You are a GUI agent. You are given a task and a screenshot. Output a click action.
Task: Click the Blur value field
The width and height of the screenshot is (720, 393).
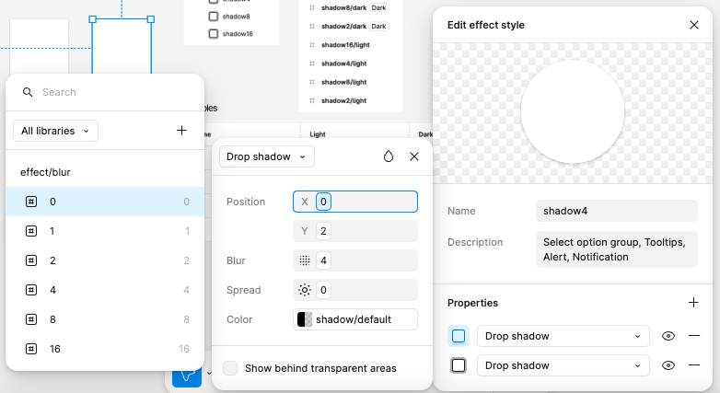pyautogui.click(x=355, y=260)
